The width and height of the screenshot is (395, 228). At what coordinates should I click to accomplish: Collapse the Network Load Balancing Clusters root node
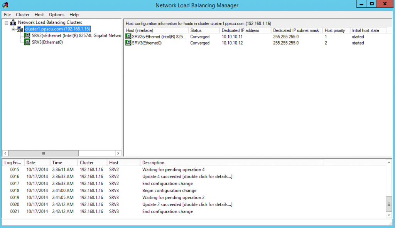[7, 23]
